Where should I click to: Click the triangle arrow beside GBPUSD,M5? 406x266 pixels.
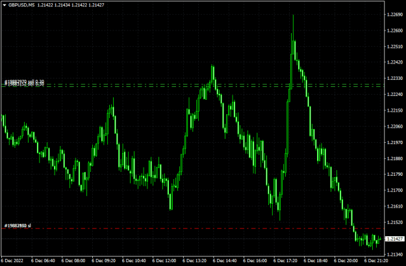coord(5,5)
